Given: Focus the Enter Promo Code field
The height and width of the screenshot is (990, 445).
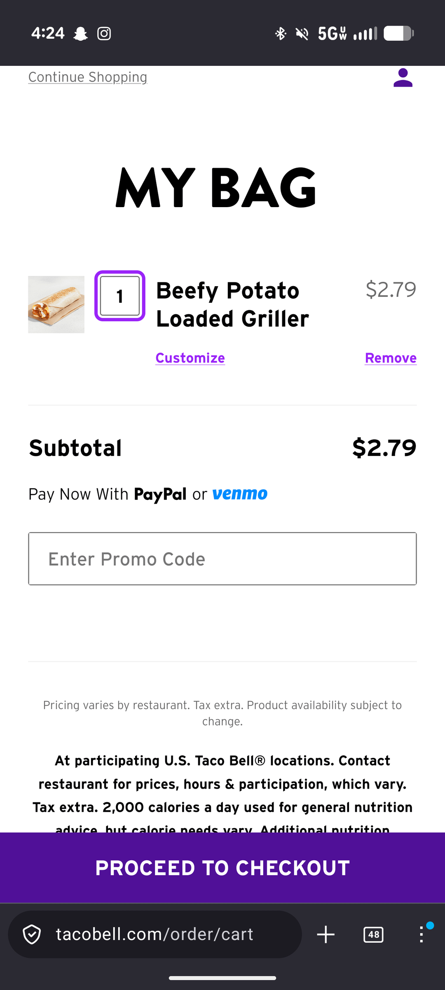Looking at the screenshot, I should tap(222, 559).
